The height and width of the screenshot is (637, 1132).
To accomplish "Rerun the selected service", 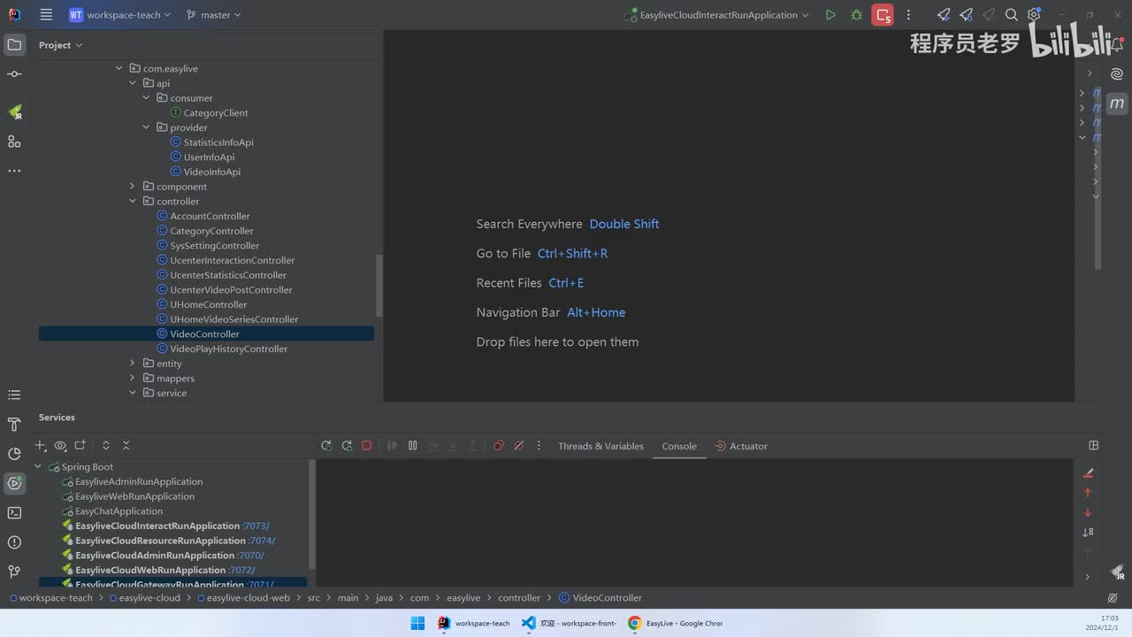I will [x=326, y=446].
